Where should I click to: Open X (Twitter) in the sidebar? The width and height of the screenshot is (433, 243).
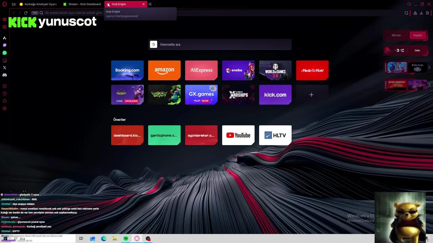(4, 67)
